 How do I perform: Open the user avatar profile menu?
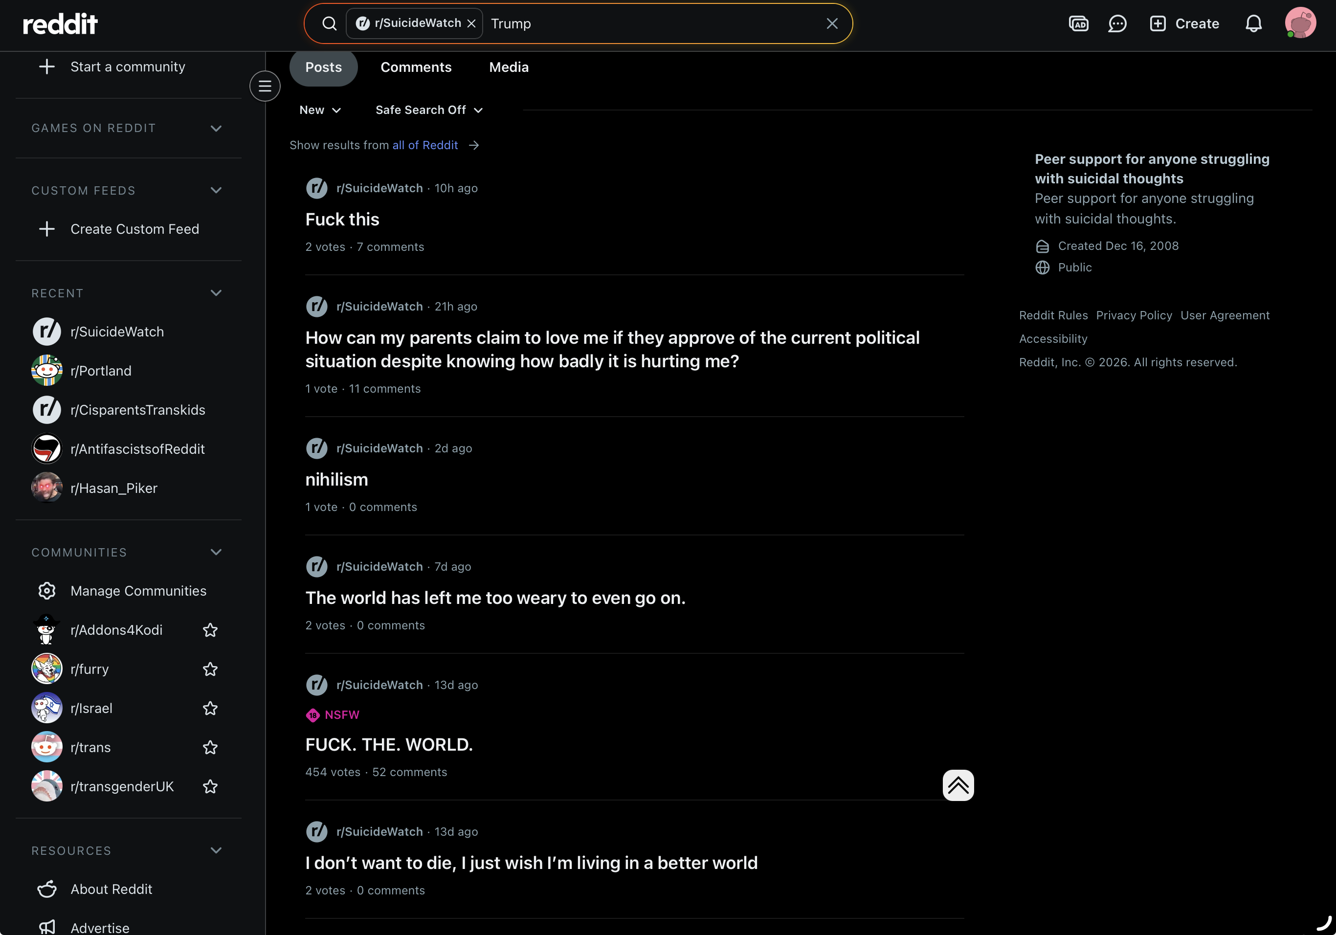1300,24
